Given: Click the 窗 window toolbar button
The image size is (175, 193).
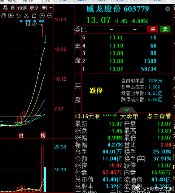Looking at the screenshot, I should [x=13, y=8].
